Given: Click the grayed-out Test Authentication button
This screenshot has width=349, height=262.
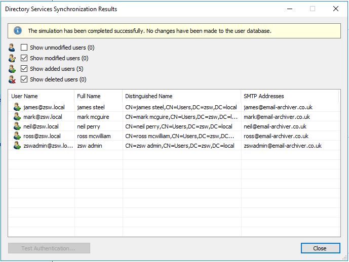Looking at the screenshot, I should [49, 248].
